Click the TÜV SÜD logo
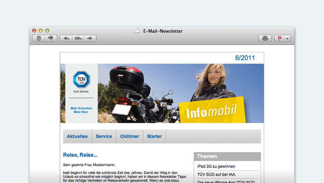Image resolution: width=324 pixels, height=183 pixels. click(x=81, y=79)
